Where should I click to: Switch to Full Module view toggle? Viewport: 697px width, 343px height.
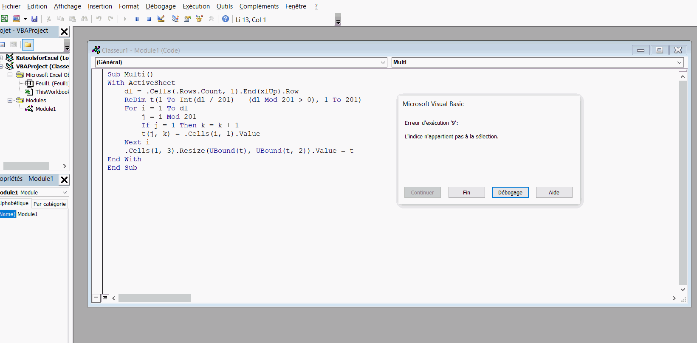pyautogui.click(x=105, y=298)
